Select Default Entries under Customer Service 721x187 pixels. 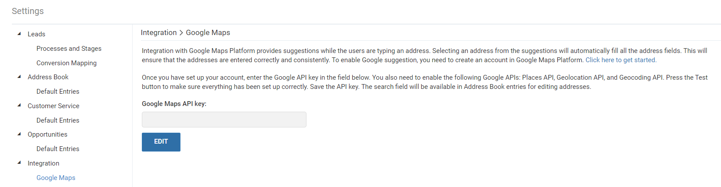point(58,120)
